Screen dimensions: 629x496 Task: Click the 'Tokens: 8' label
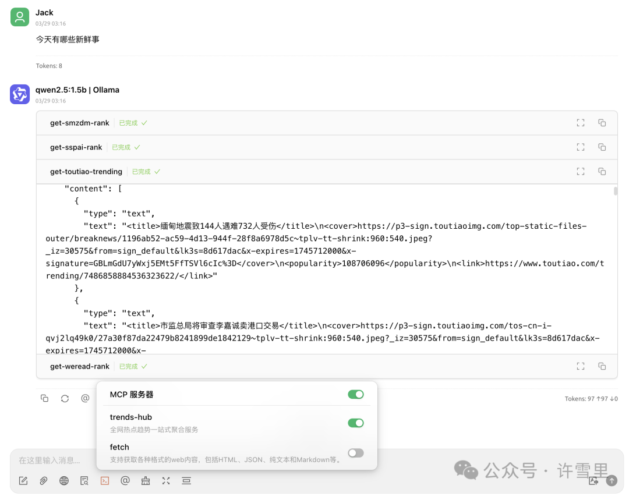(49, 66)
